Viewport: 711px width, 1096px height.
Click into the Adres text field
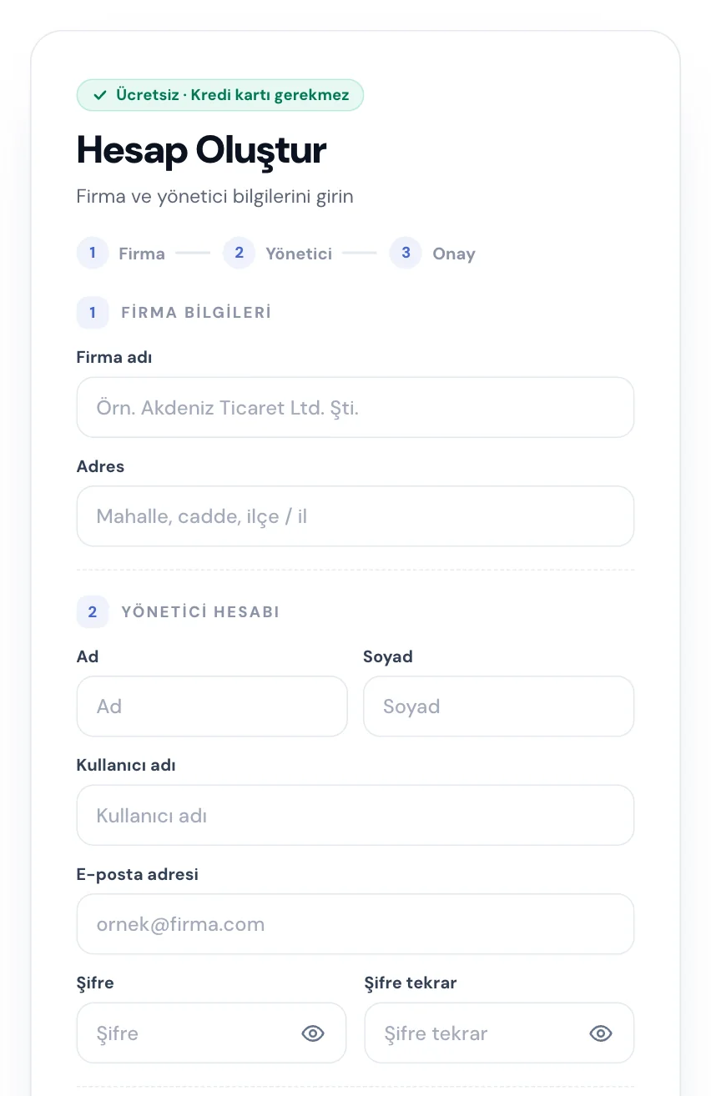coord(355,516)
